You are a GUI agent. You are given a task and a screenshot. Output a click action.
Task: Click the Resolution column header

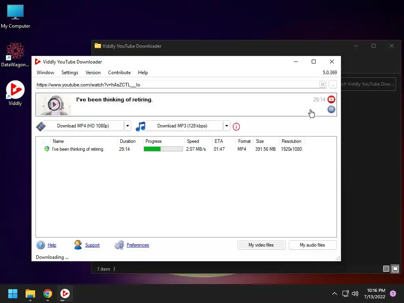pyautogui.click(x=292, y=141)
